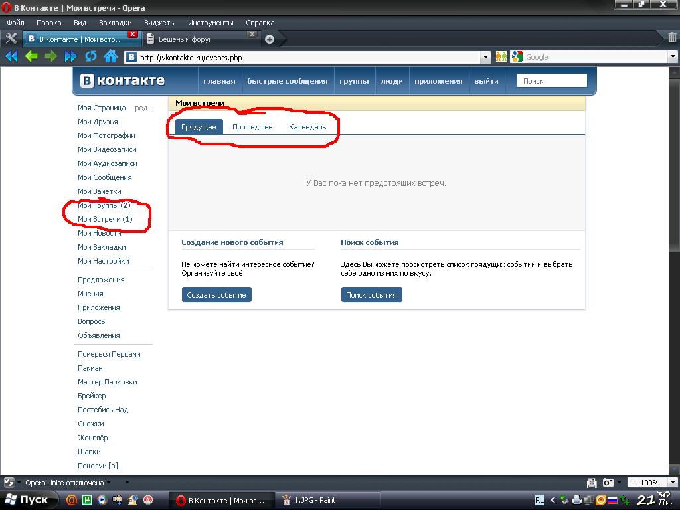This screenshot has height=510, width=680.
Task: Switch to the Бешеный форум tab
Action: 201,39
